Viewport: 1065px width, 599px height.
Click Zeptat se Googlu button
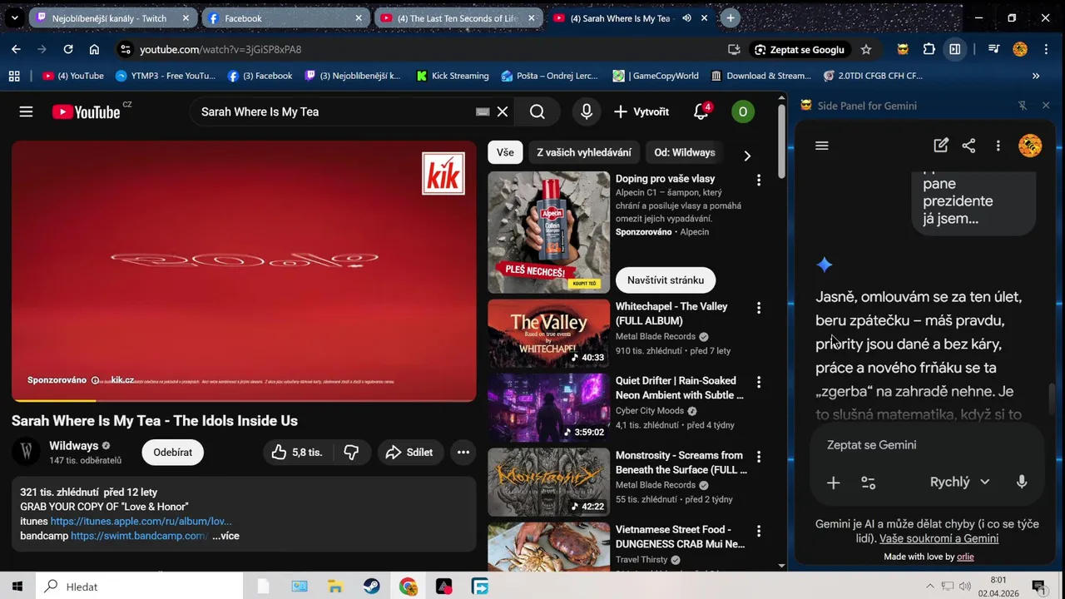799,49
